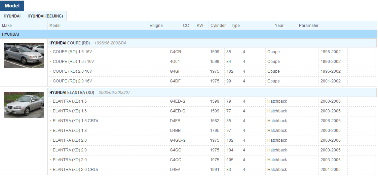The height and width of the screenshot is (176, 378).
Task: Click the 2001-2006 year cell
Action: pos(331,170)
